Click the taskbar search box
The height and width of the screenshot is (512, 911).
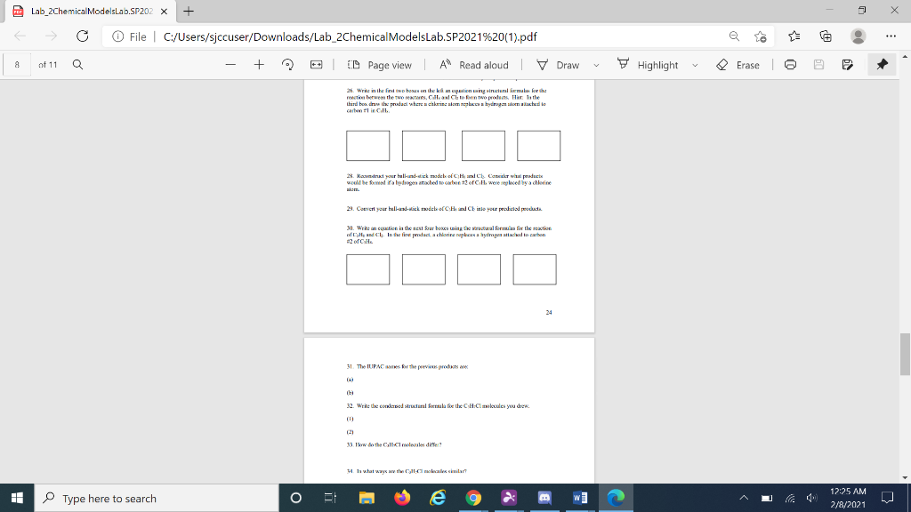click(157, 498)
